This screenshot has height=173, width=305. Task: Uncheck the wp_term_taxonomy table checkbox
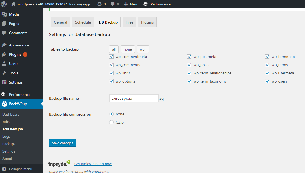189,81
